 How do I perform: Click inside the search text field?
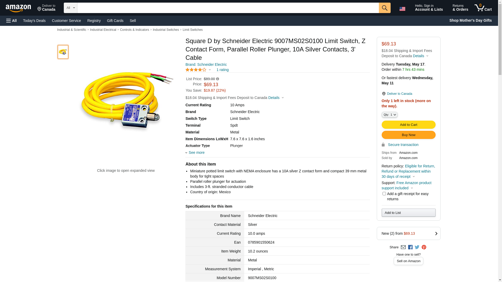point(227,8)
